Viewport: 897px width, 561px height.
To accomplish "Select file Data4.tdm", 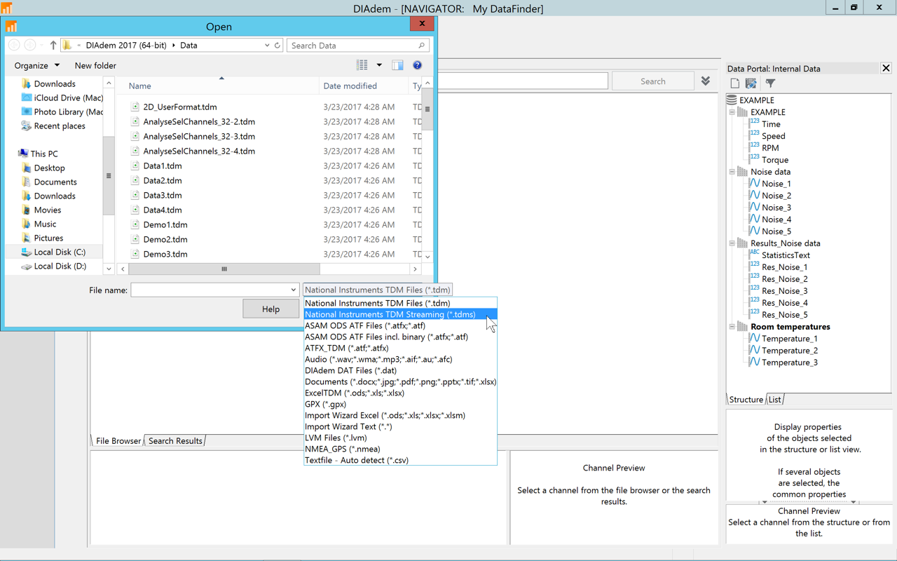I will (x=162, y=210).
